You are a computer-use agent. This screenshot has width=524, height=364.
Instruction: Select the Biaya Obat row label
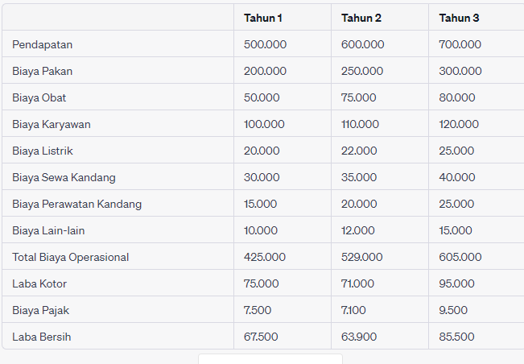[39, 97]
